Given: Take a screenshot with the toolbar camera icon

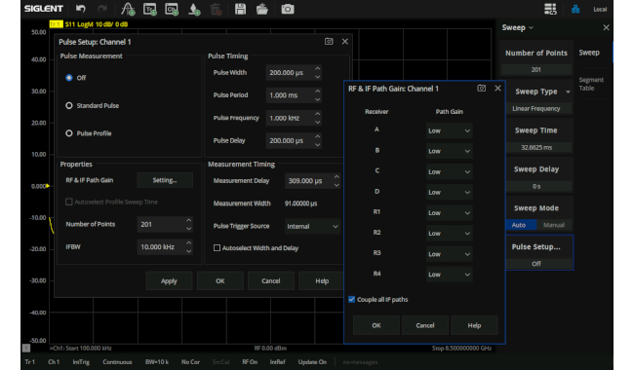Looking at the screenshot, I should 288,9.
